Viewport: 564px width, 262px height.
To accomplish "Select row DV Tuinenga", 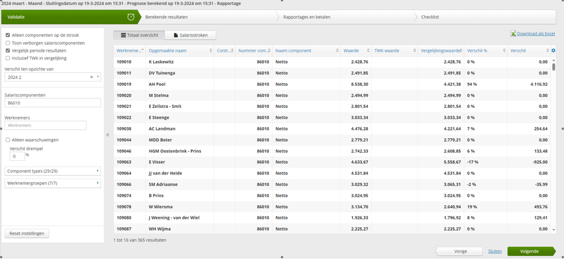I will (332, 73).
